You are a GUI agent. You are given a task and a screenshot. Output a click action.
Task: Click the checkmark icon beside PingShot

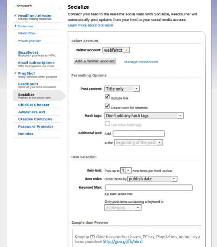15,73
